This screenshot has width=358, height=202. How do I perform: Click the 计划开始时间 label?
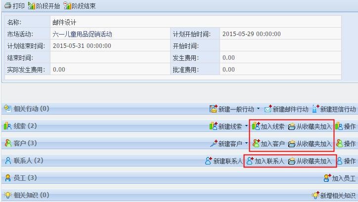tap(192, 34)
